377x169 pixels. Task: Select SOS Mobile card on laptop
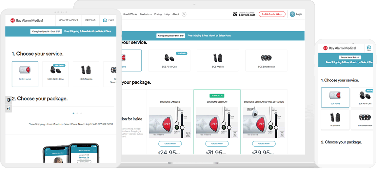pos(218,60)
